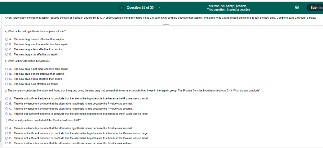The height and width of the screenshot is (148, 323).
Task: Open the settings gear icon
Action: (x=297, y=8)
